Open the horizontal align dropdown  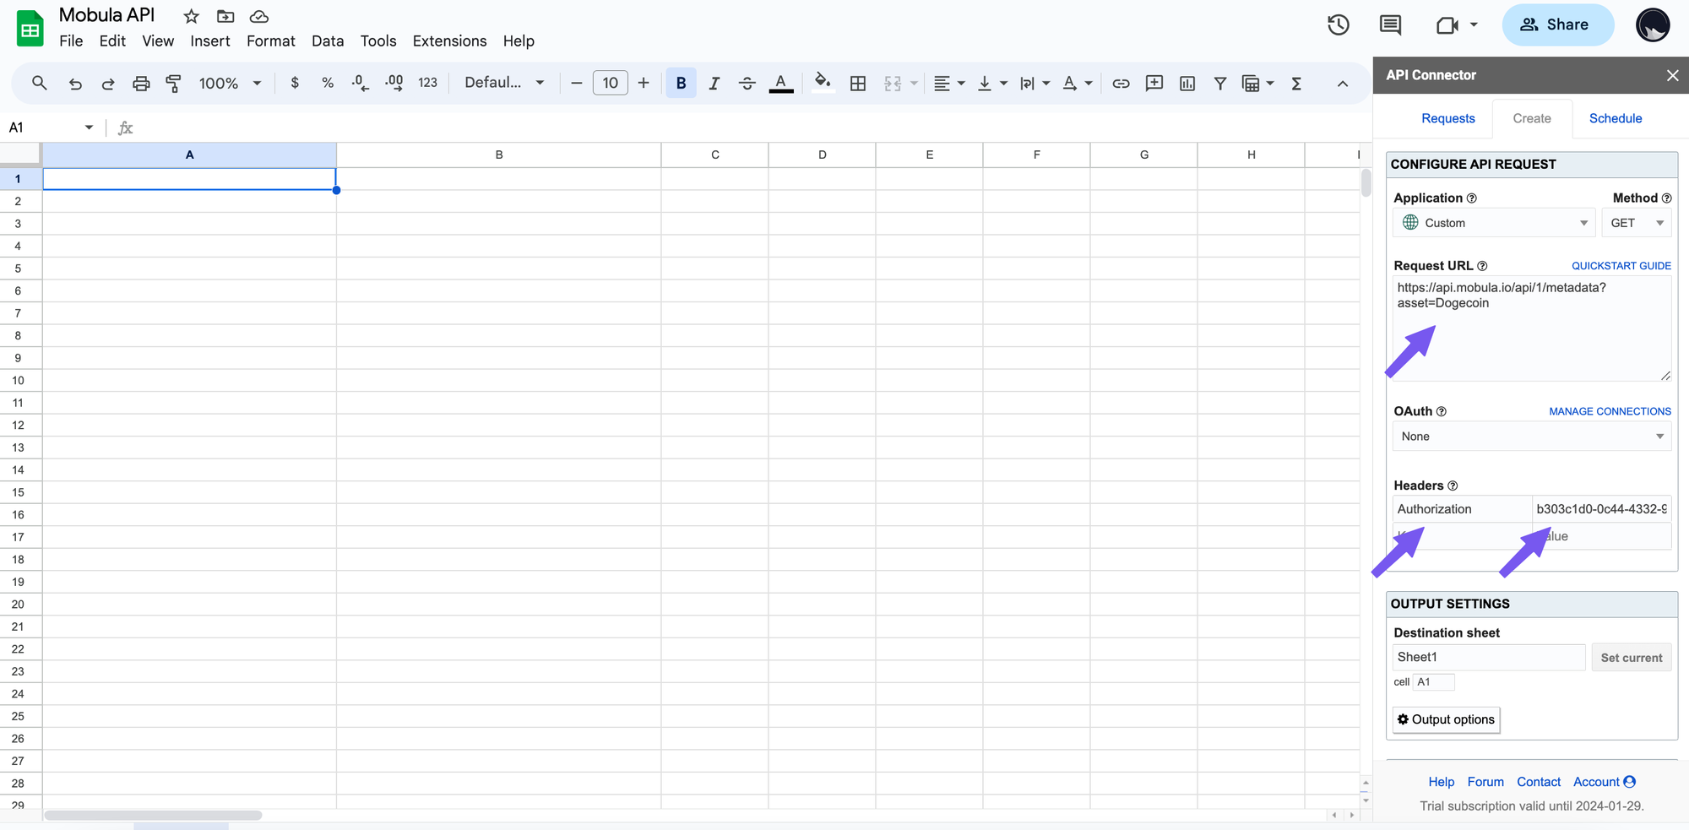point(949,83)
